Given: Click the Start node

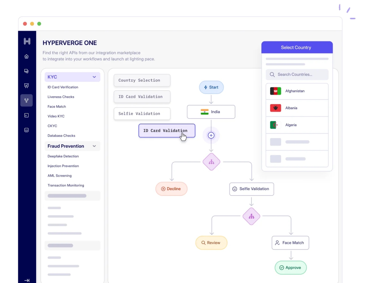Looking at the screenshot, I should 211,87.
